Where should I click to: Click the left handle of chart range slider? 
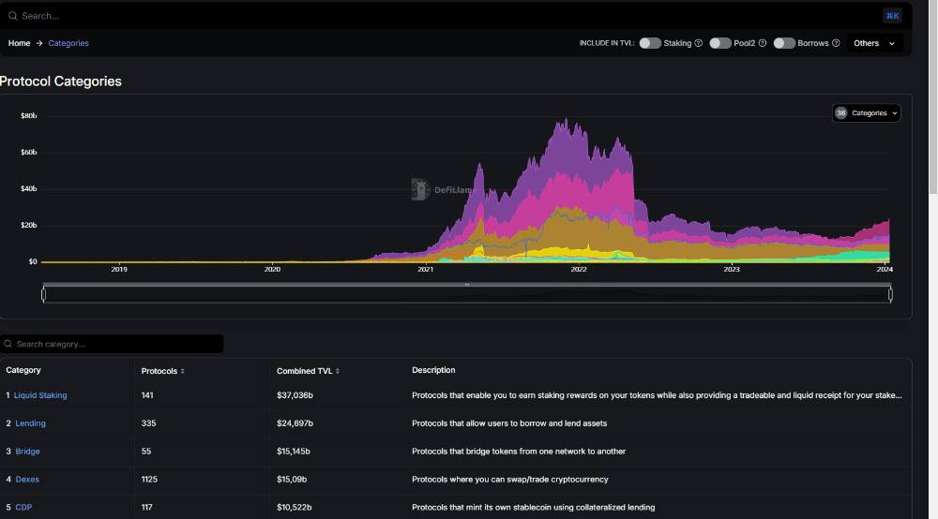pos(43,294)
